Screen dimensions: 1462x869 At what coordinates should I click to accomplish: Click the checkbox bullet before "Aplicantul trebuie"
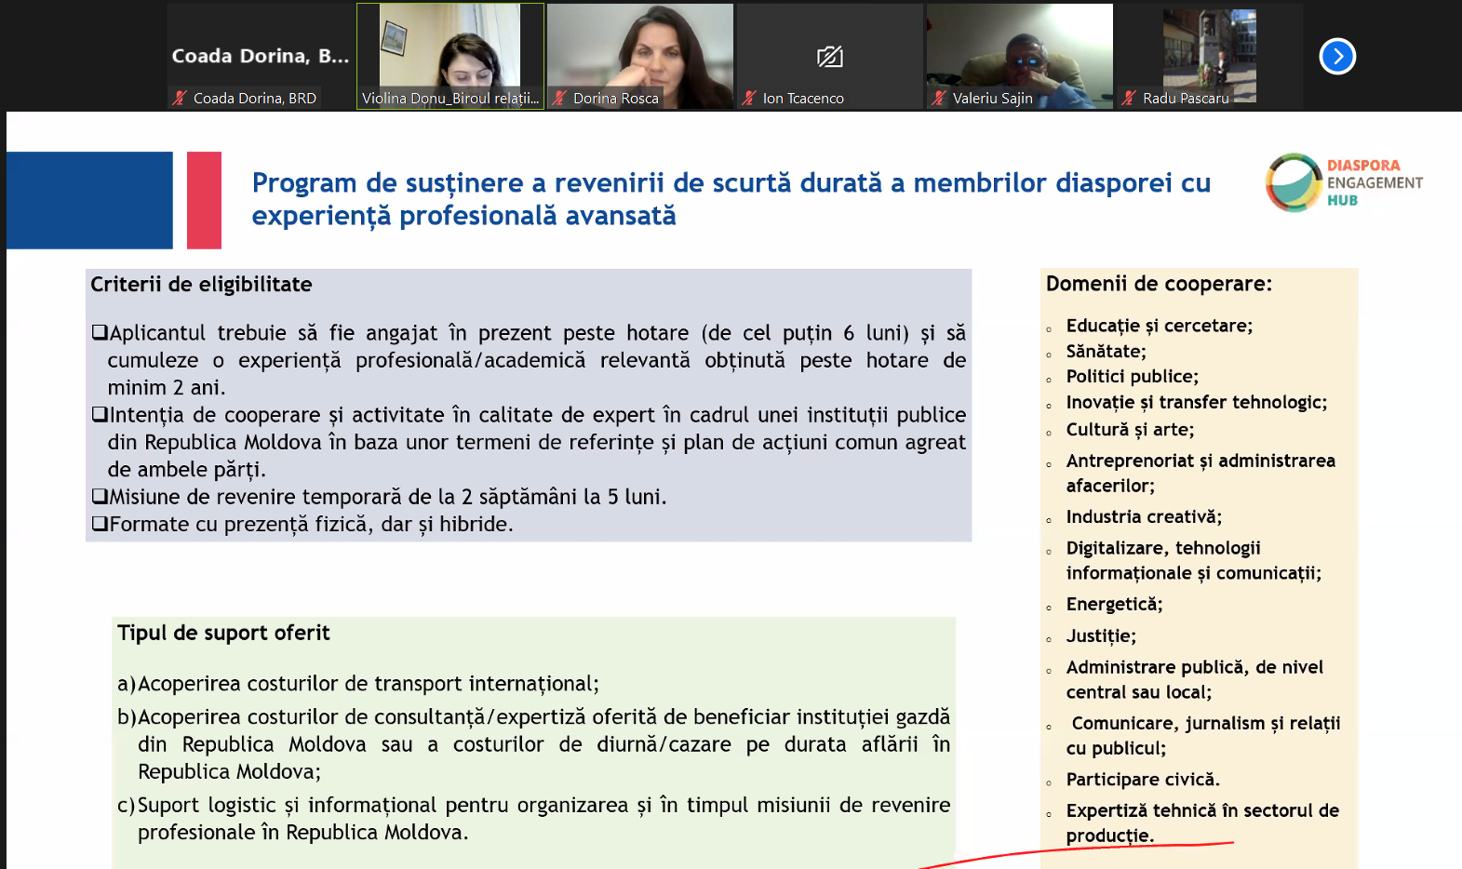click(100, 333)
